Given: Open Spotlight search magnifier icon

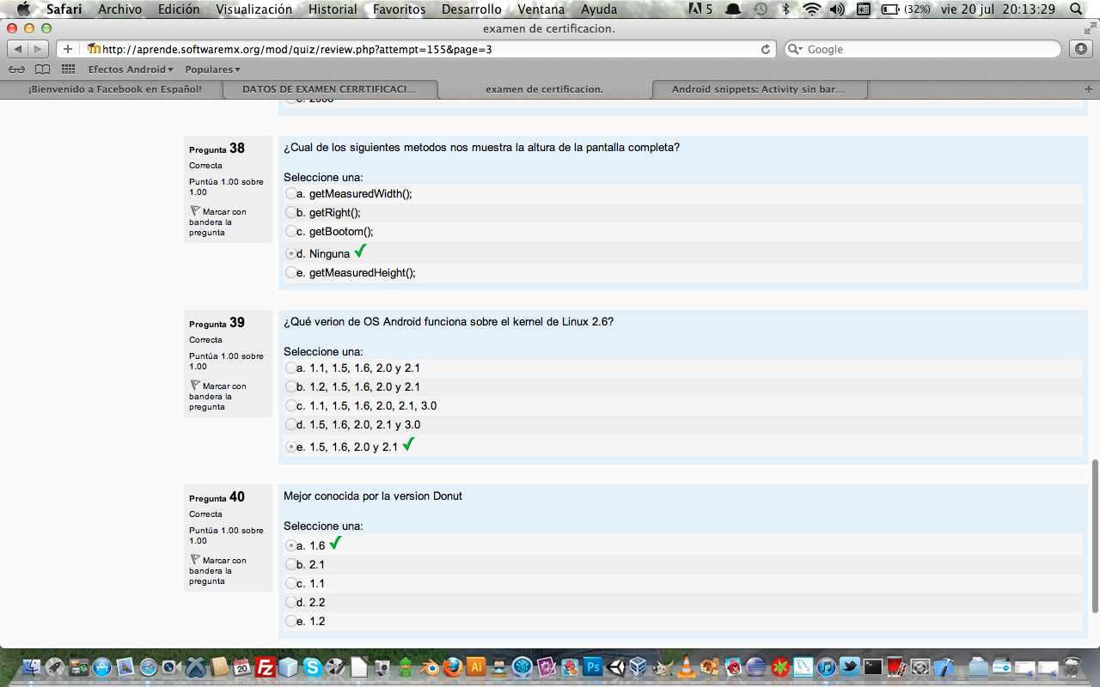Looking at the screenshot, I should 1075,9.
